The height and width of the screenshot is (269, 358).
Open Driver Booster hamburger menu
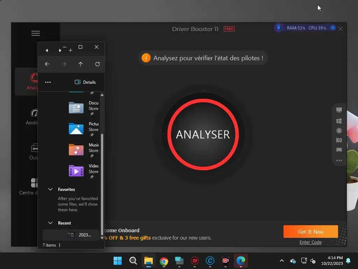coord(36,33)
